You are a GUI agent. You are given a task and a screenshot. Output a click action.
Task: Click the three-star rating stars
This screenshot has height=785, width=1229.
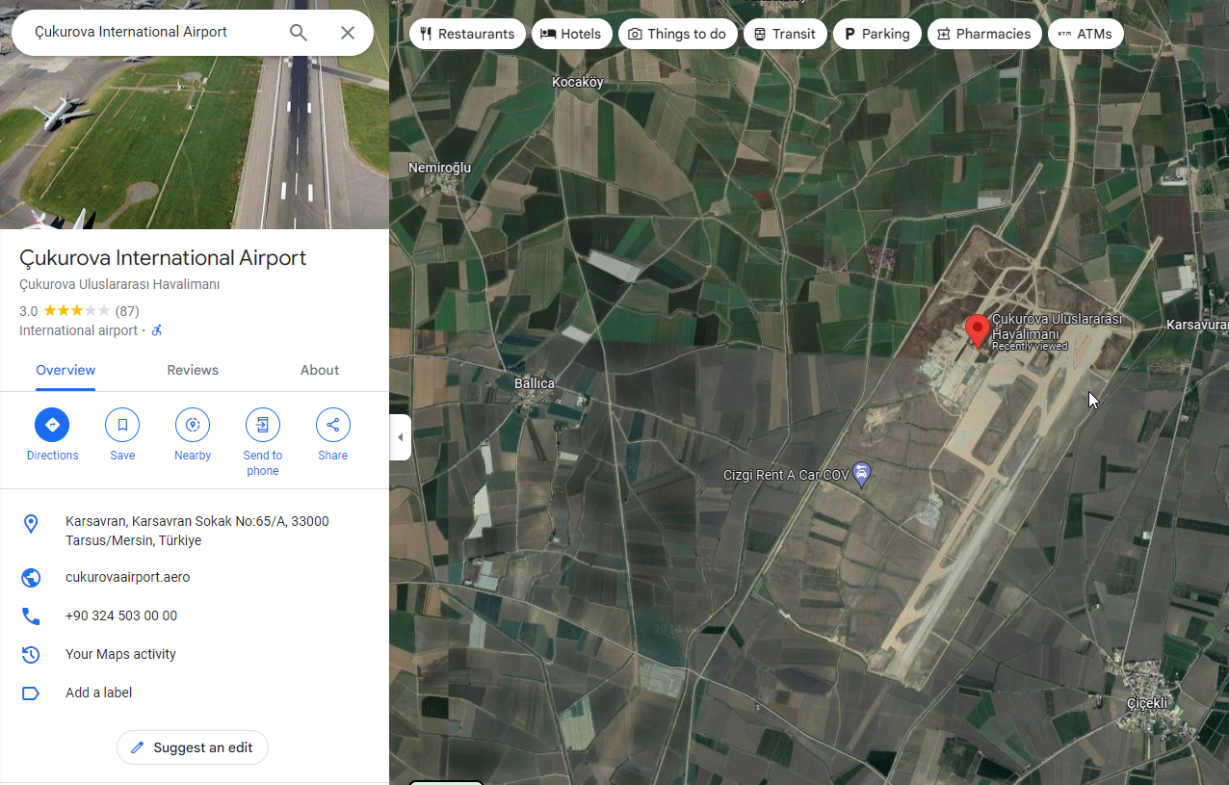(x=76, y=310)
